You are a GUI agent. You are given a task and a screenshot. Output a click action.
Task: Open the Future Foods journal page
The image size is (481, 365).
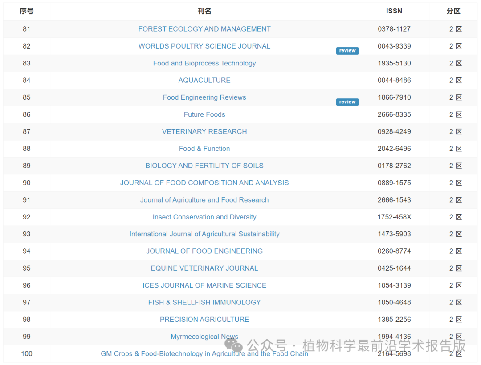204,114
